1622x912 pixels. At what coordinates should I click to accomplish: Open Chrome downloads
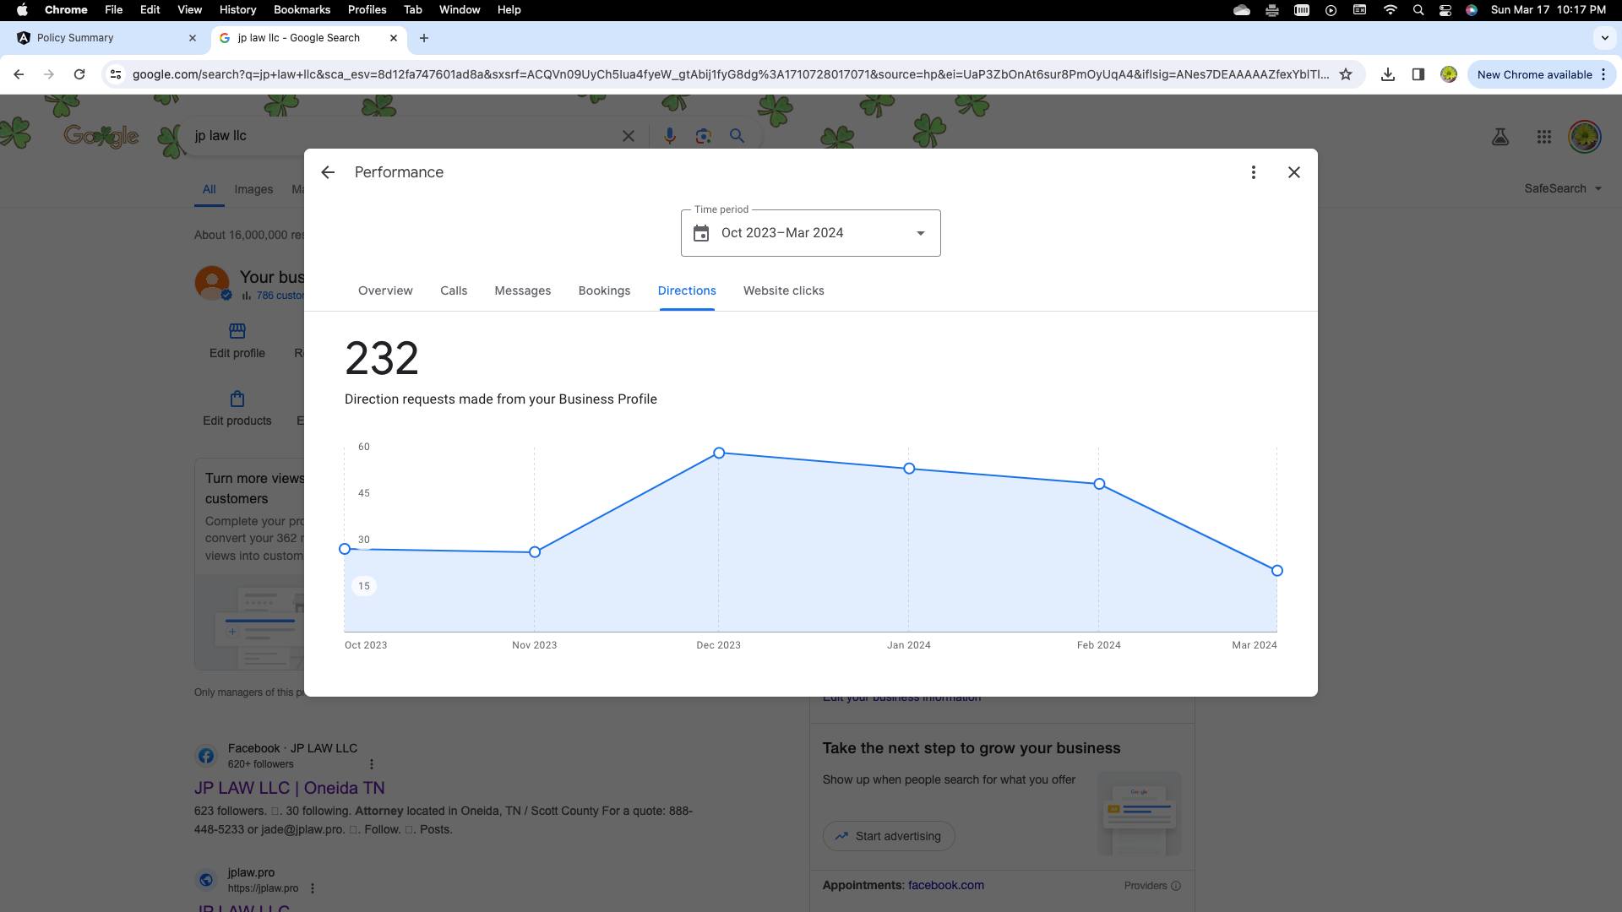1388,74
